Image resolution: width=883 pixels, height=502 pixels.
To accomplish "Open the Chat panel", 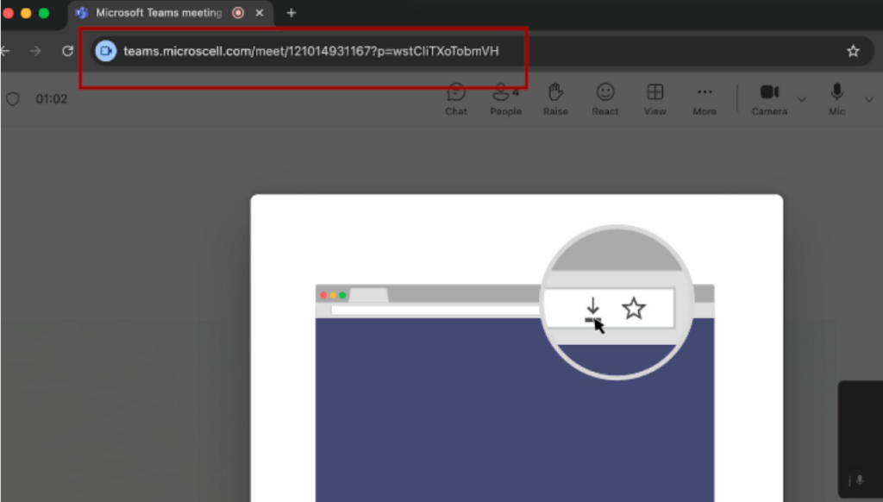I will click(455, 100).
